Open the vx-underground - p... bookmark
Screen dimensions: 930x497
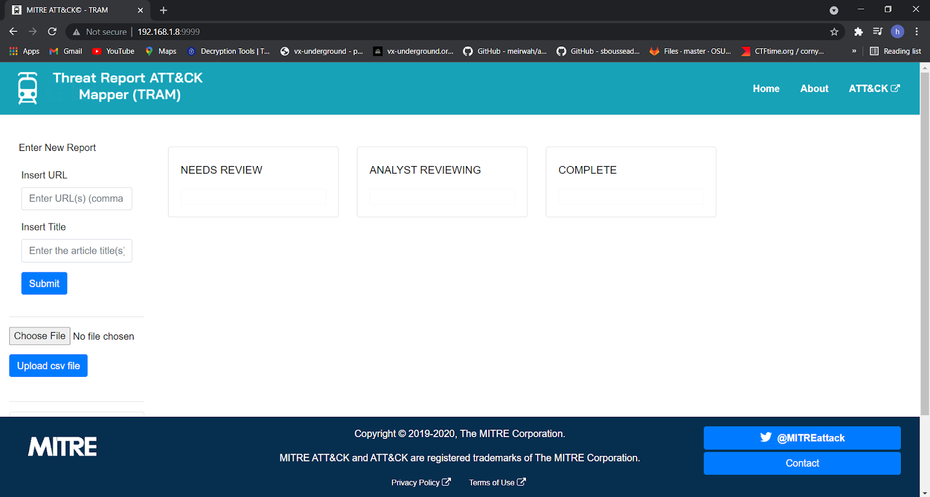(x=321, y=51)
